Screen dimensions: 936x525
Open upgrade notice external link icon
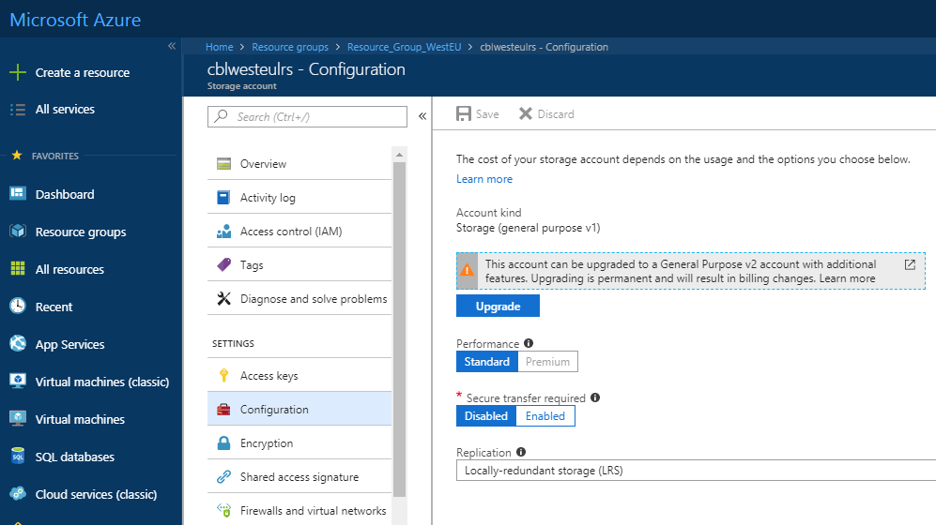click(x=910, y=265)
